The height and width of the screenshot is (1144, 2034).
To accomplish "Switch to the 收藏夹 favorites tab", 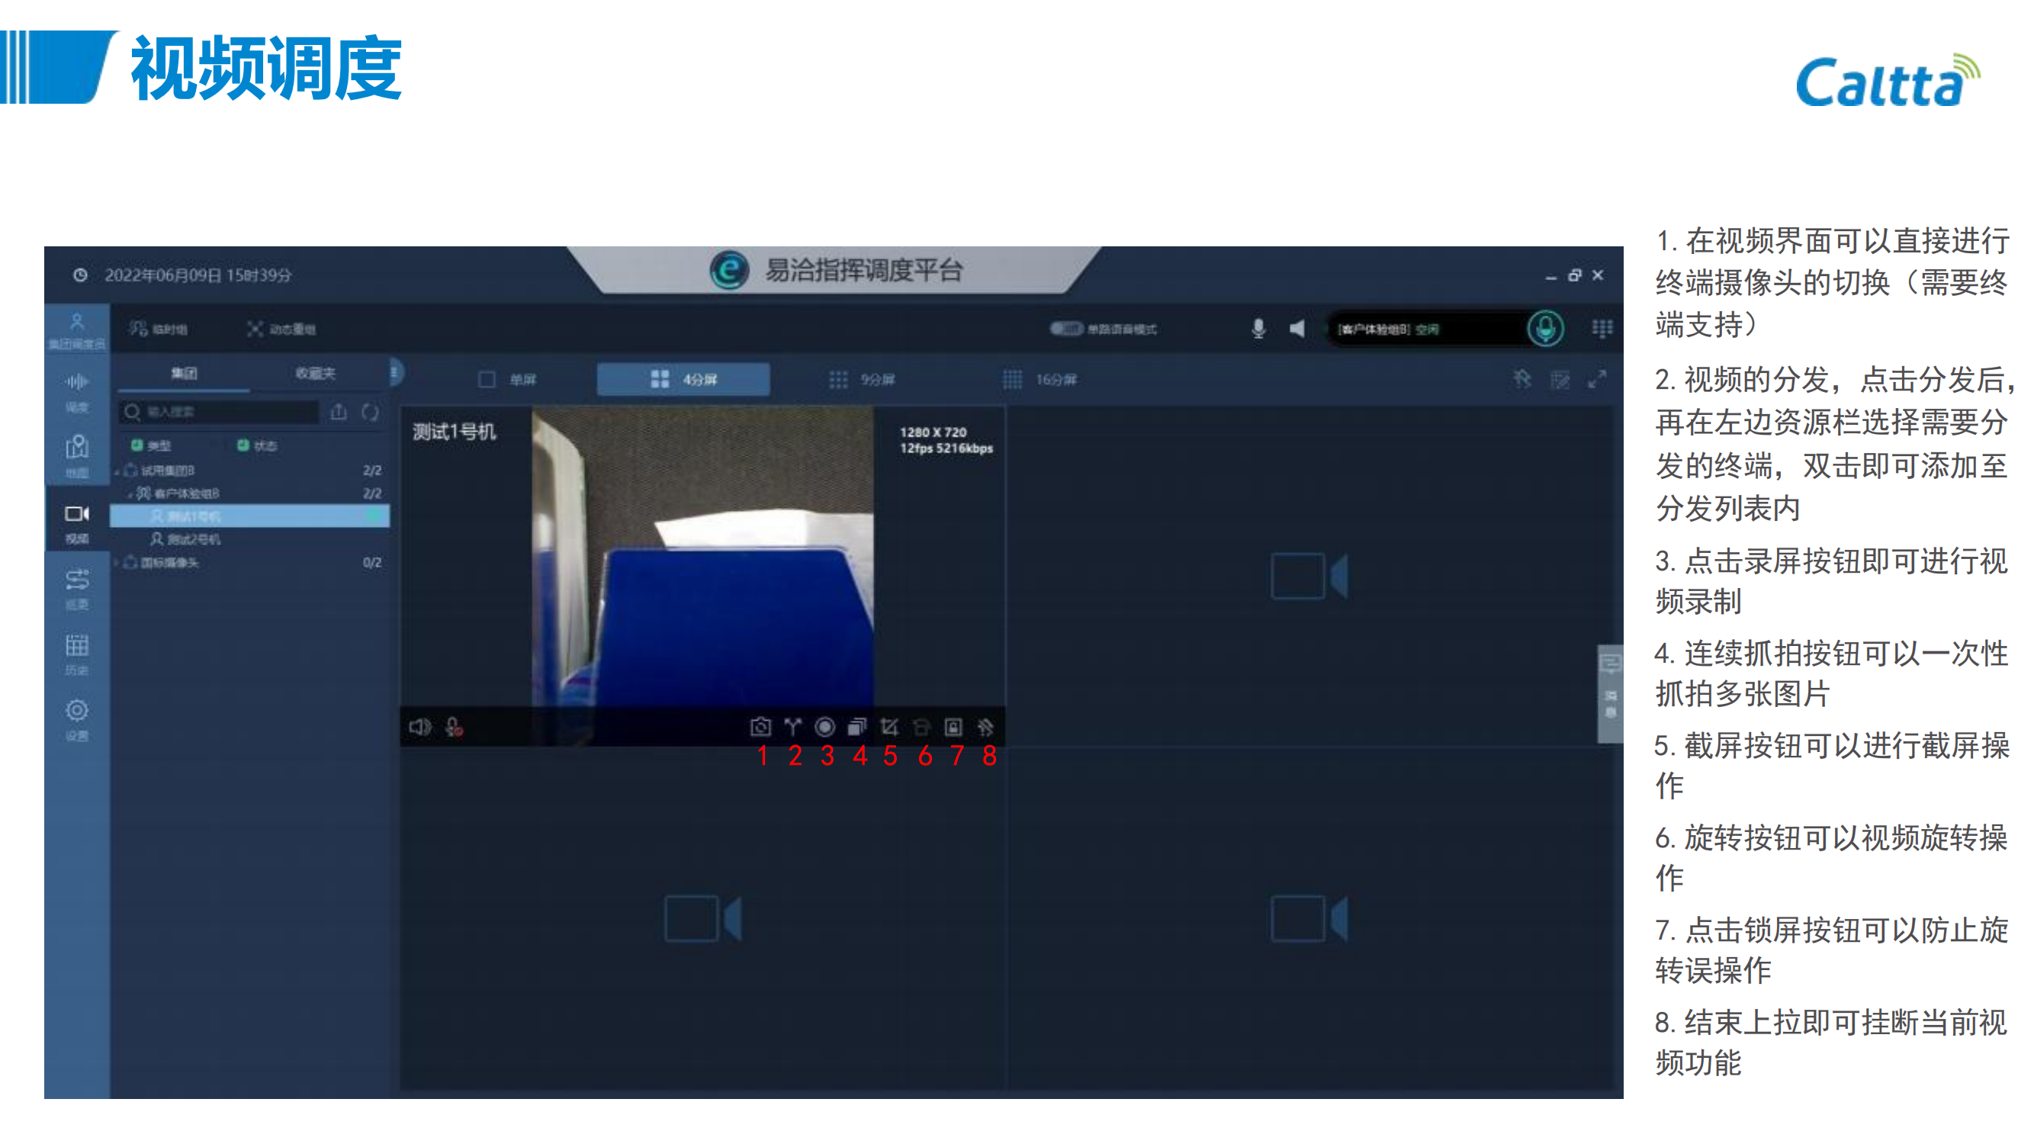I will coord(315,373).
